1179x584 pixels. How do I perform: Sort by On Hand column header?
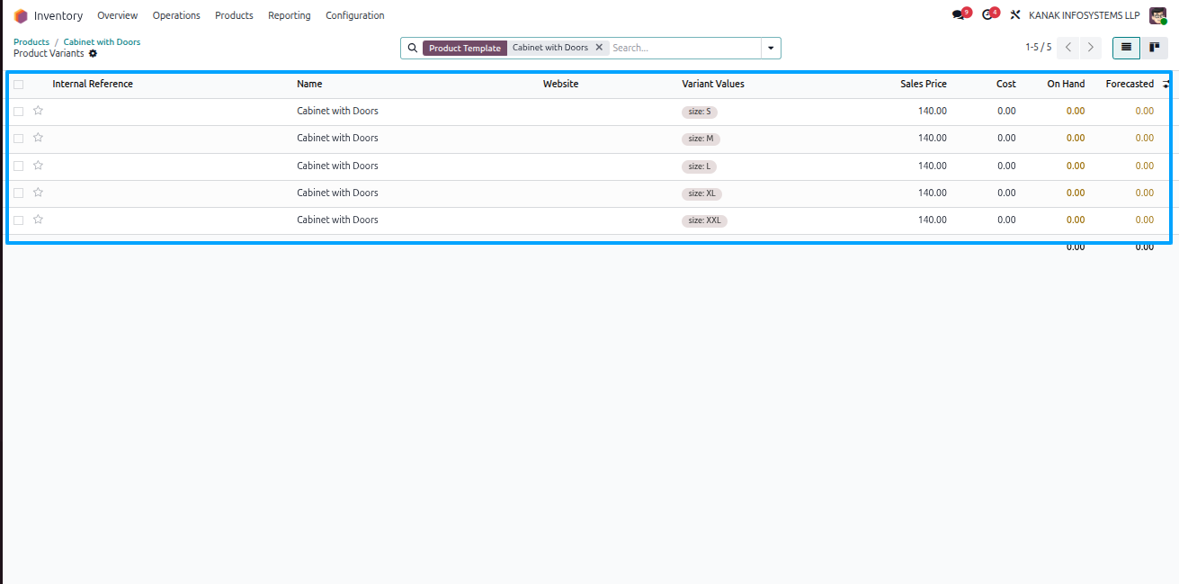pos(1066,84)
